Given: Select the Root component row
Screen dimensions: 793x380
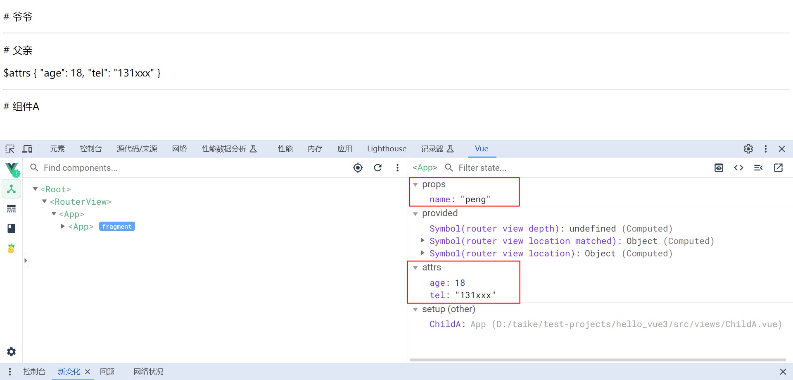Looking at the screenshot, I should pyautogui.click(x=56, y=189).
